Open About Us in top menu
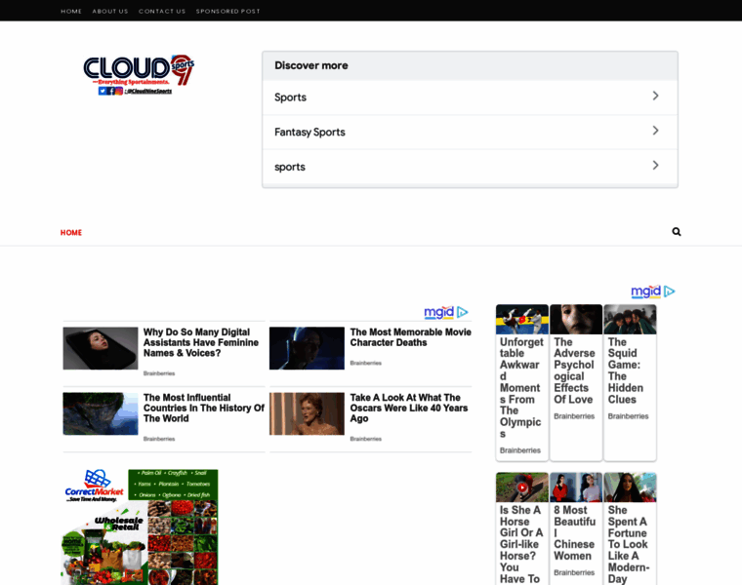Image resolution: width=742 pixels, height=585 pixels. pyautogui.click(x=110, y=11)
